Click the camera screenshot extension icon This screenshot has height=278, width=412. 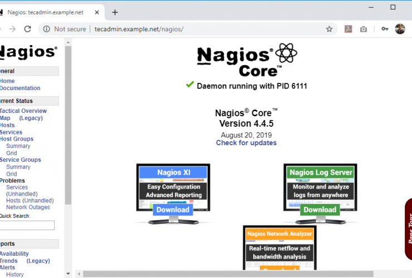click(x=364, y=29)
